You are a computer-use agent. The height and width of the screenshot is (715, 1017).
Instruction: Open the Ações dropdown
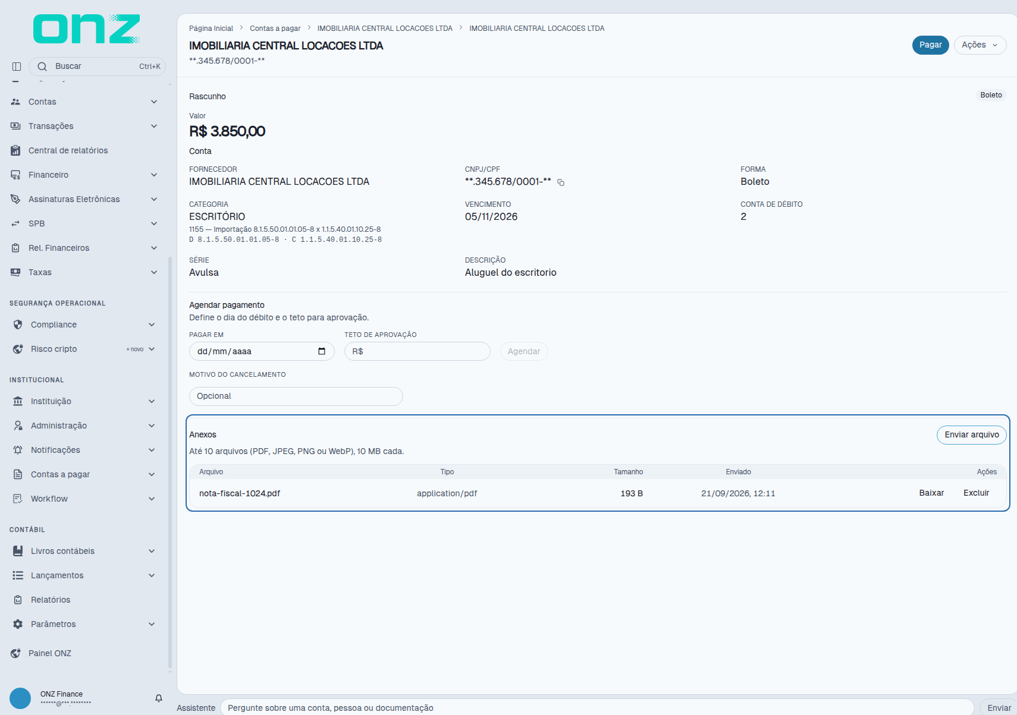[980, 45]
